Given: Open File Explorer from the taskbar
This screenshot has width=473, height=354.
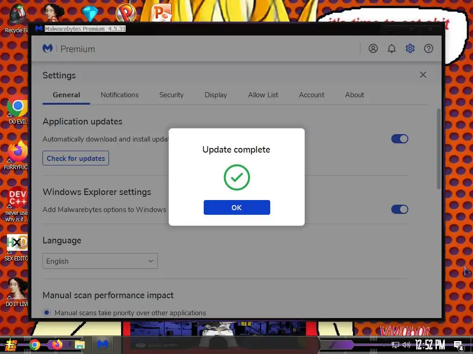Looking at the screenshot, I should pos(80,345).
